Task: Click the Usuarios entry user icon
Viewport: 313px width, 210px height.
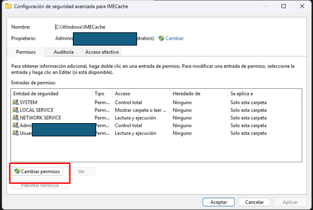Action: click(16, 133)
